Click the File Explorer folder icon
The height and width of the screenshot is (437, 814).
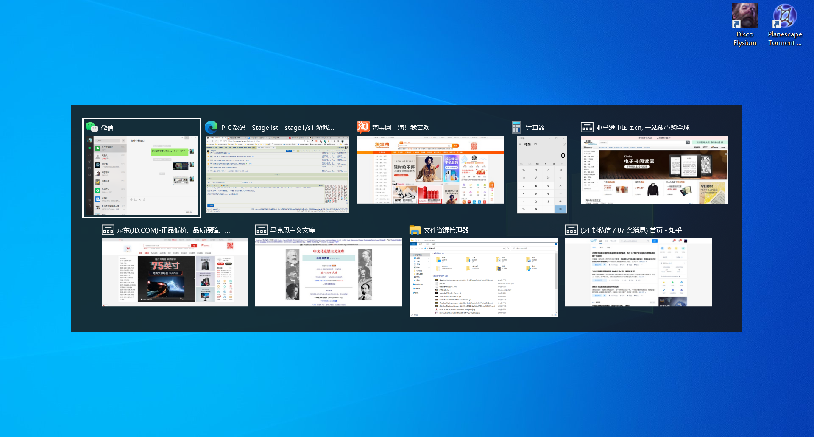(x=415, y=230)
